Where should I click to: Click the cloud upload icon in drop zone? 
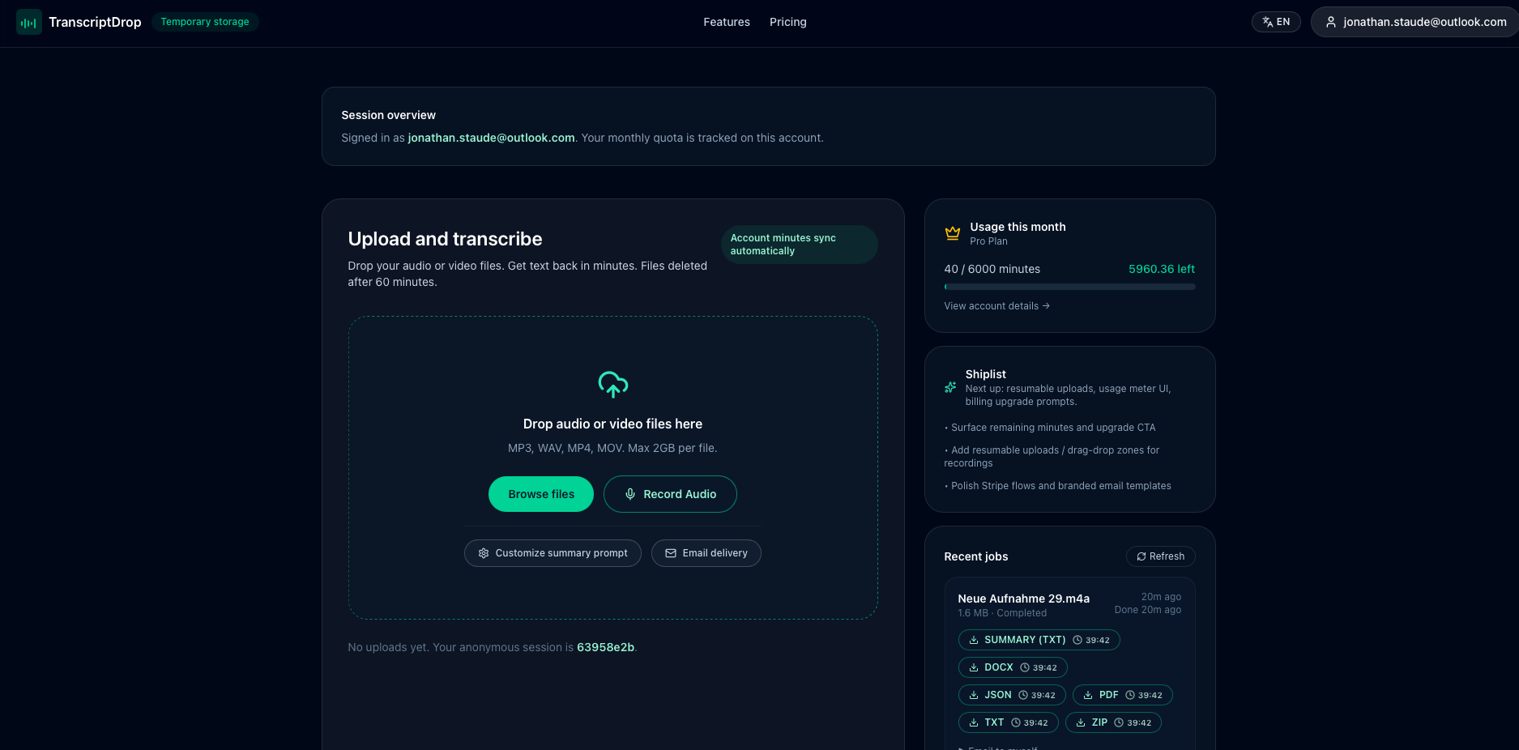click(x=613, y=385)
